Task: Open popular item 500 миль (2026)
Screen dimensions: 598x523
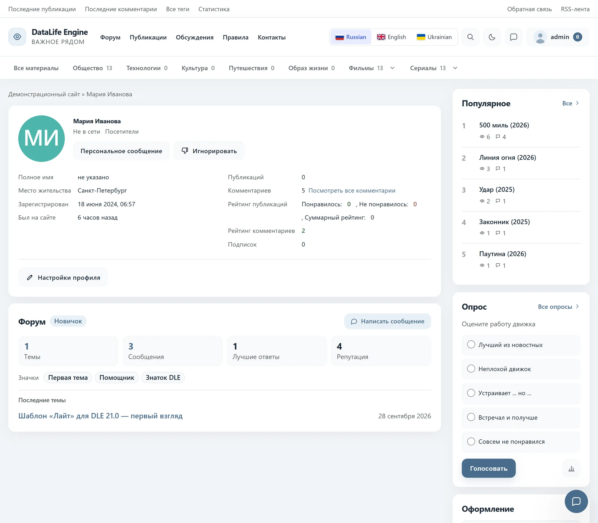Action: click(x=504, y=125)
